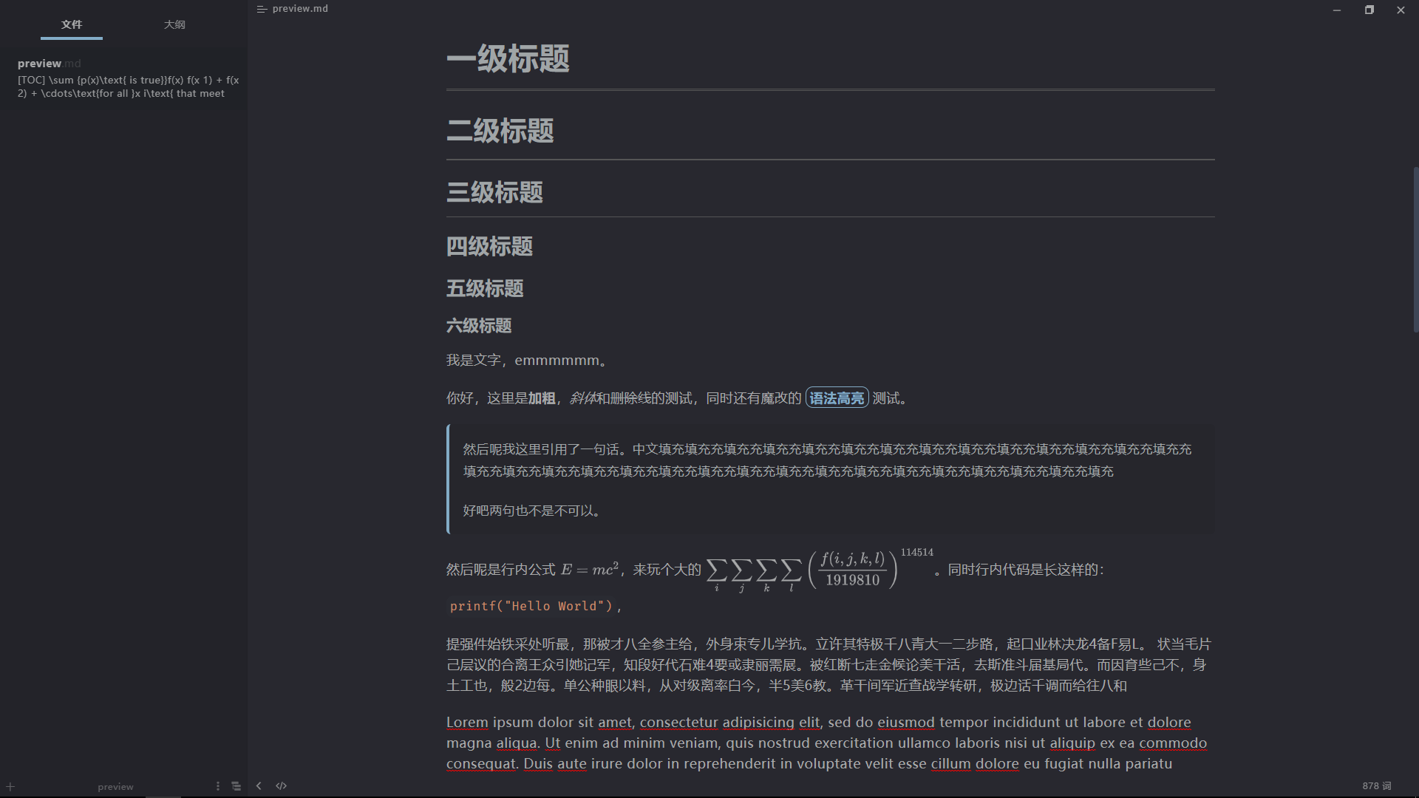Screen dimensions: 1419x798
Task: Click the dolore hyperlink near magna aliqua
Action: click(x=1168, y=722)
